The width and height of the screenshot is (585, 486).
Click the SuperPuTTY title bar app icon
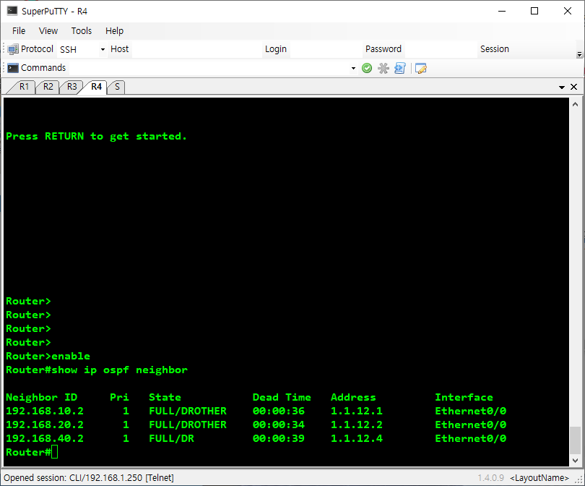click(x=12, y=11)
